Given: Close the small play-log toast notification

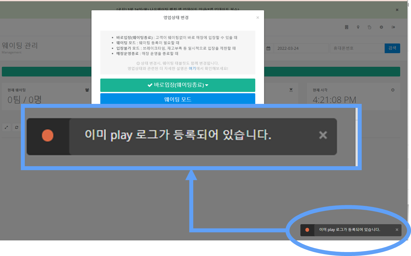Looking at the screenshot, I should (397, 230).
